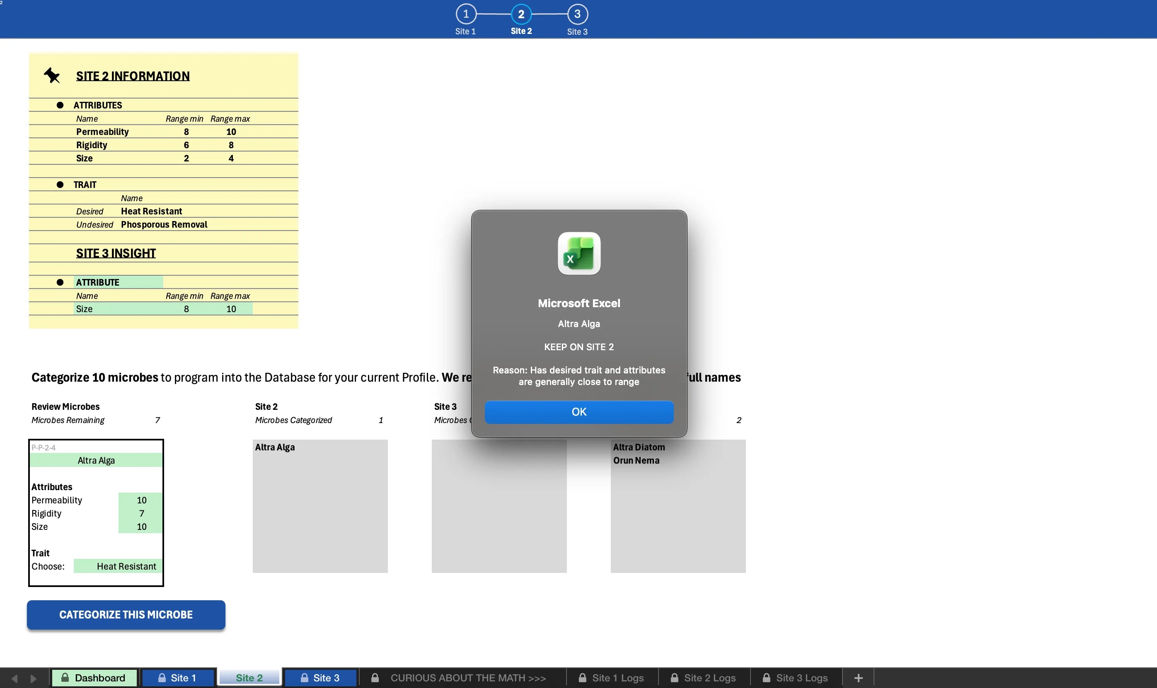Click the step 3 circle icon

(577, 14)
